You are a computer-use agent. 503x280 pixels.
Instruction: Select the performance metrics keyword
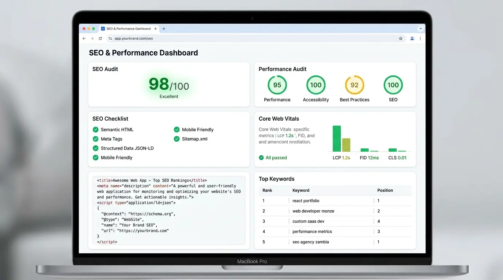pyautogui.click(x=312, y=232)
